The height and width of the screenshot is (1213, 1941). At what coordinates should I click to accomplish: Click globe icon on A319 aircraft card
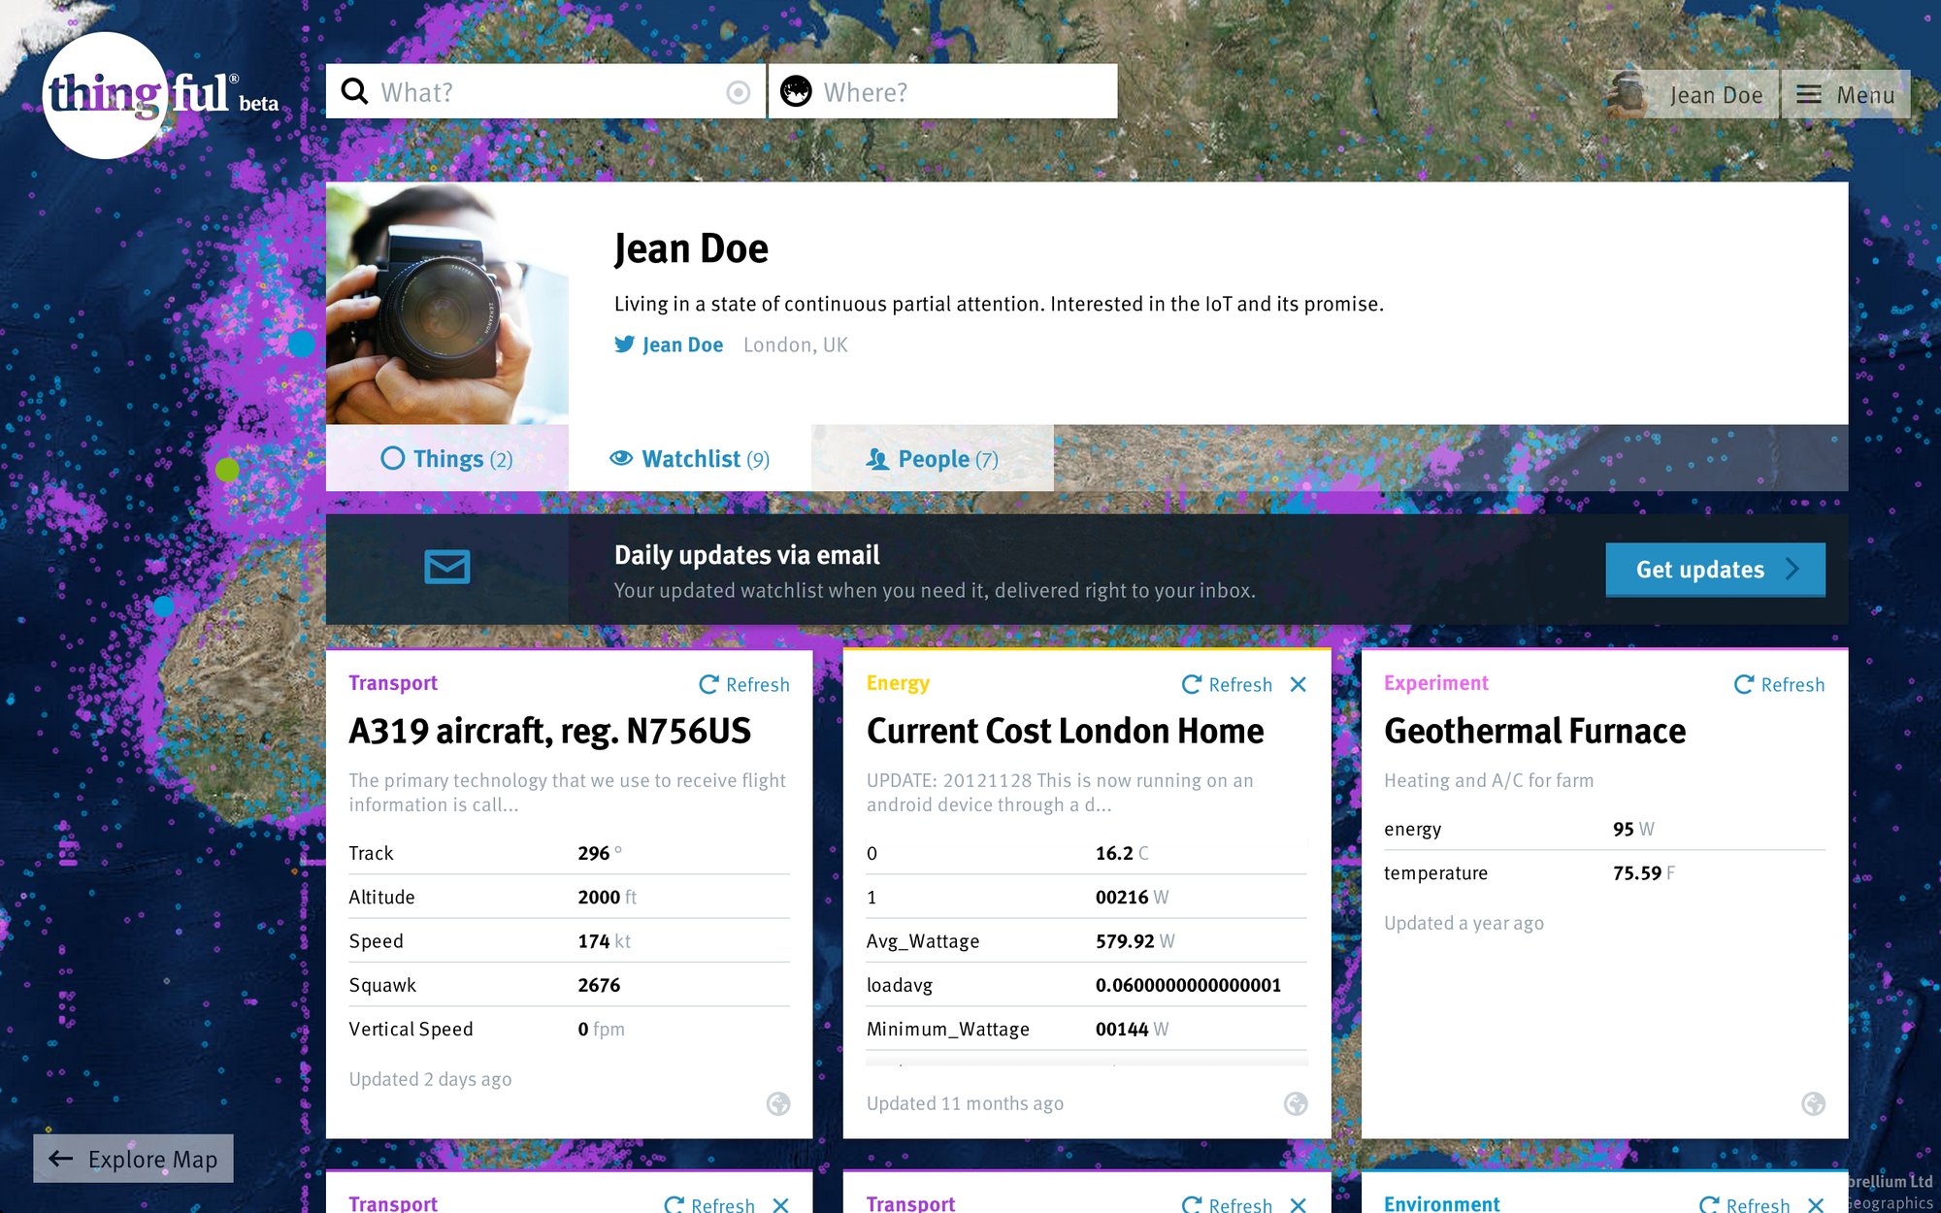778,1103
